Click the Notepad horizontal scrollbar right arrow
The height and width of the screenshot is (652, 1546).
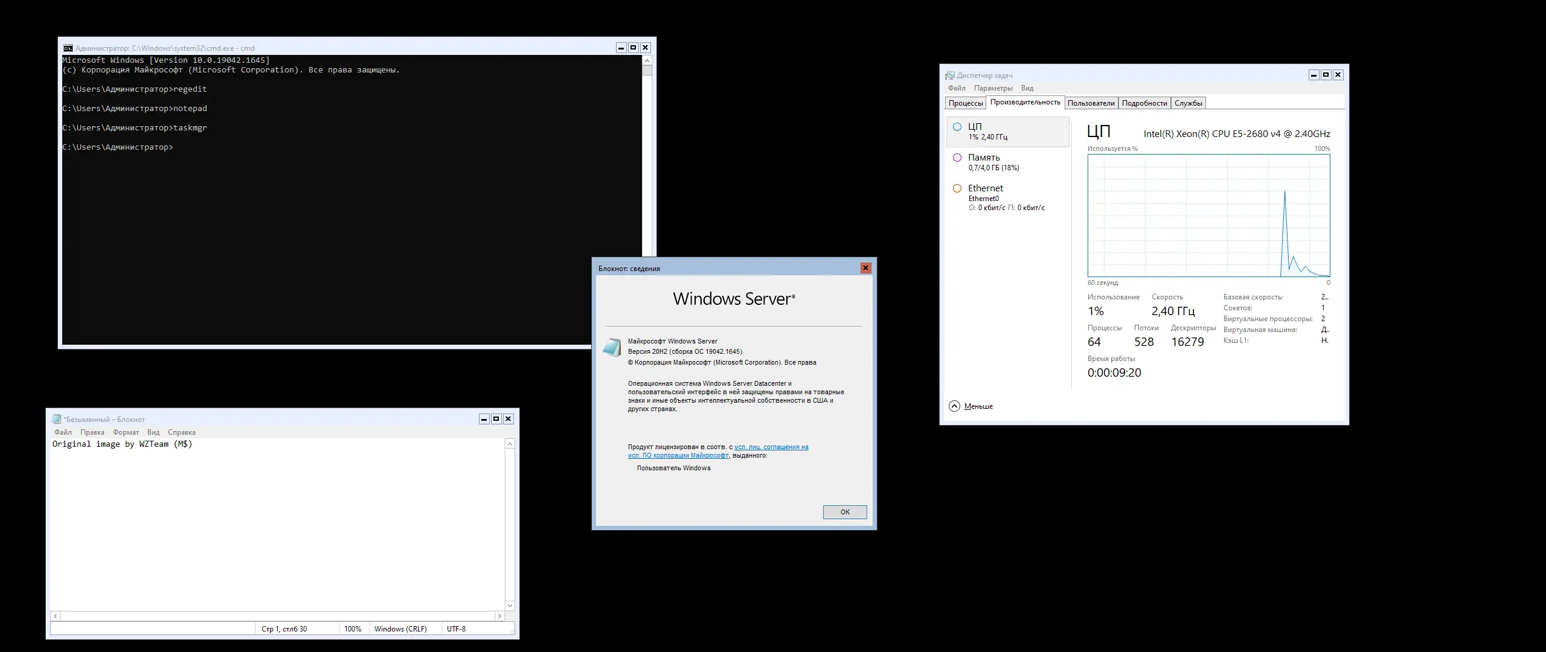pos(499,616)
